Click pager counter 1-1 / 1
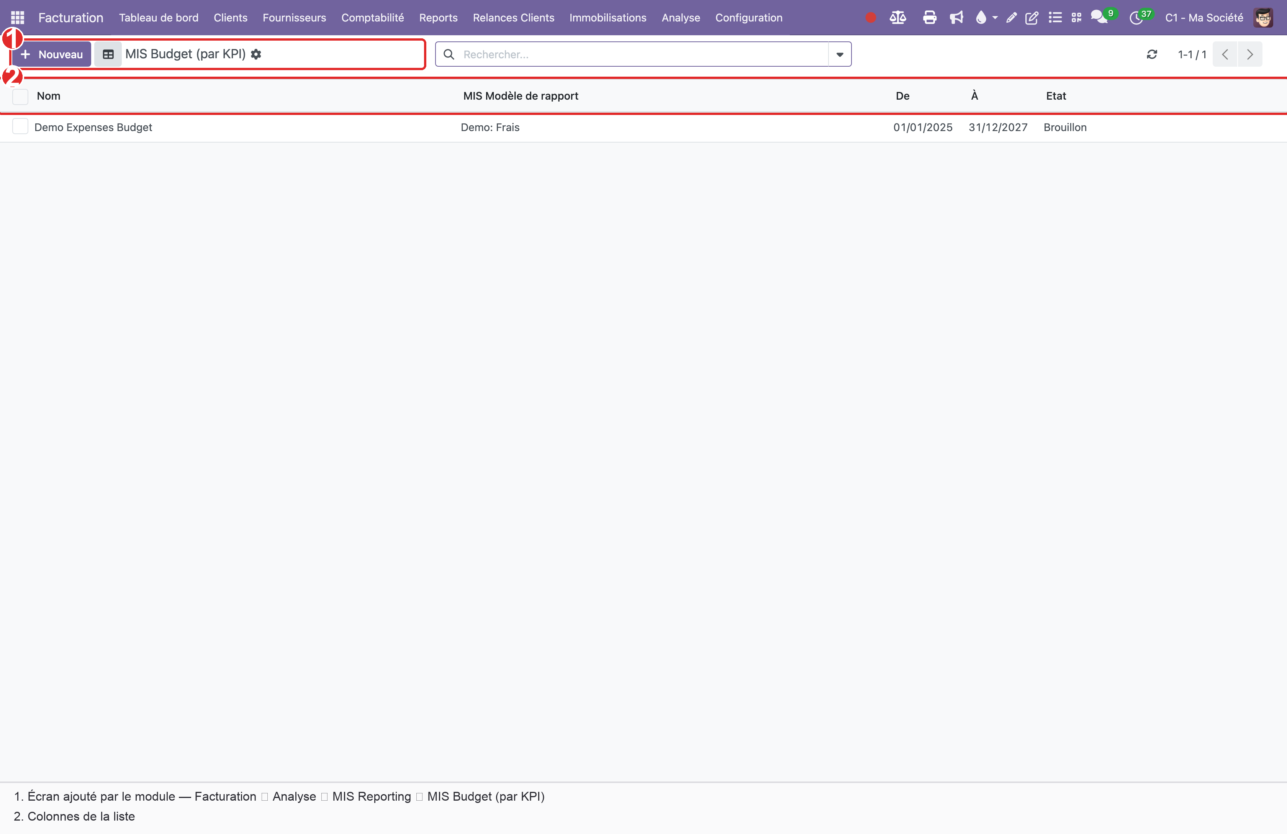Viewport: 1287px width, 834px height. coord(1192,54)
